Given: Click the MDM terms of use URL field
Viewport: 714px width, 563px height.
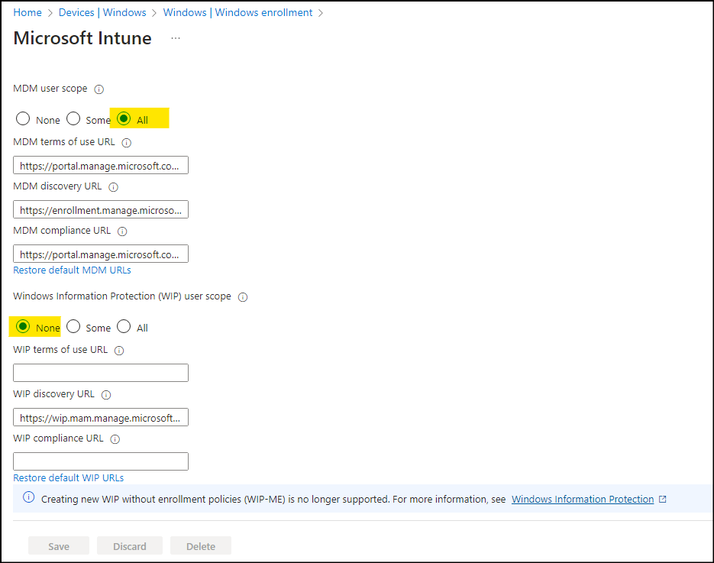Looking at the screenshot, I should (101, 165).
